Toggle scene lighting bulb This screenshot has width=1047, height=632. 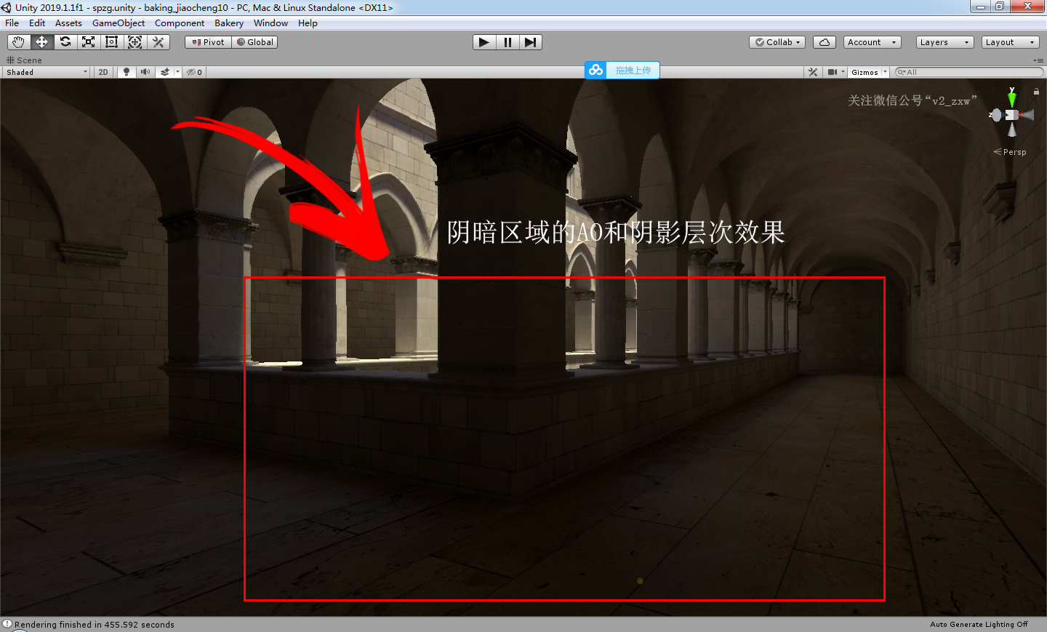127,72
